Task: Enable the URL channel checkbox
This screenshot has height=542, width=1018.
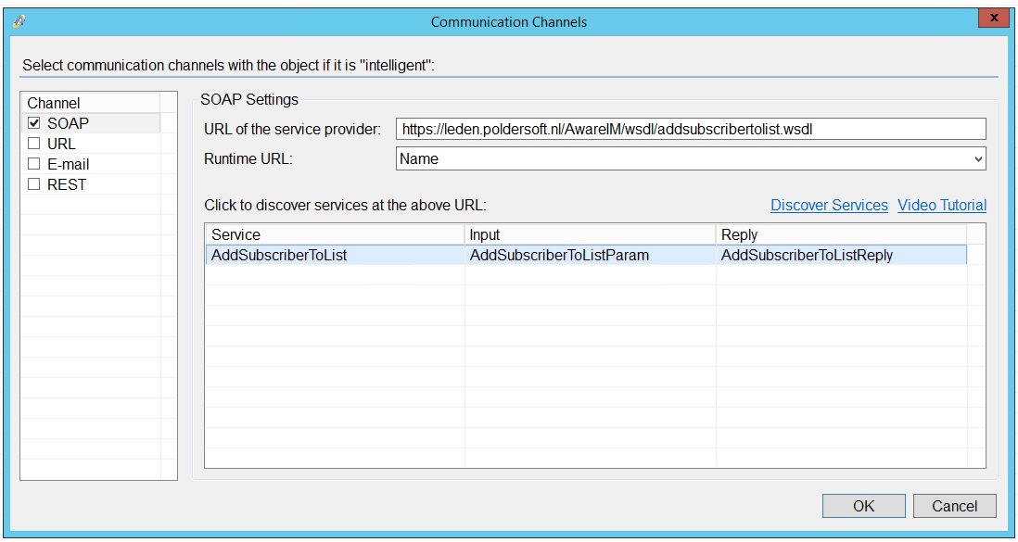Action: click(x=33, y=144)
